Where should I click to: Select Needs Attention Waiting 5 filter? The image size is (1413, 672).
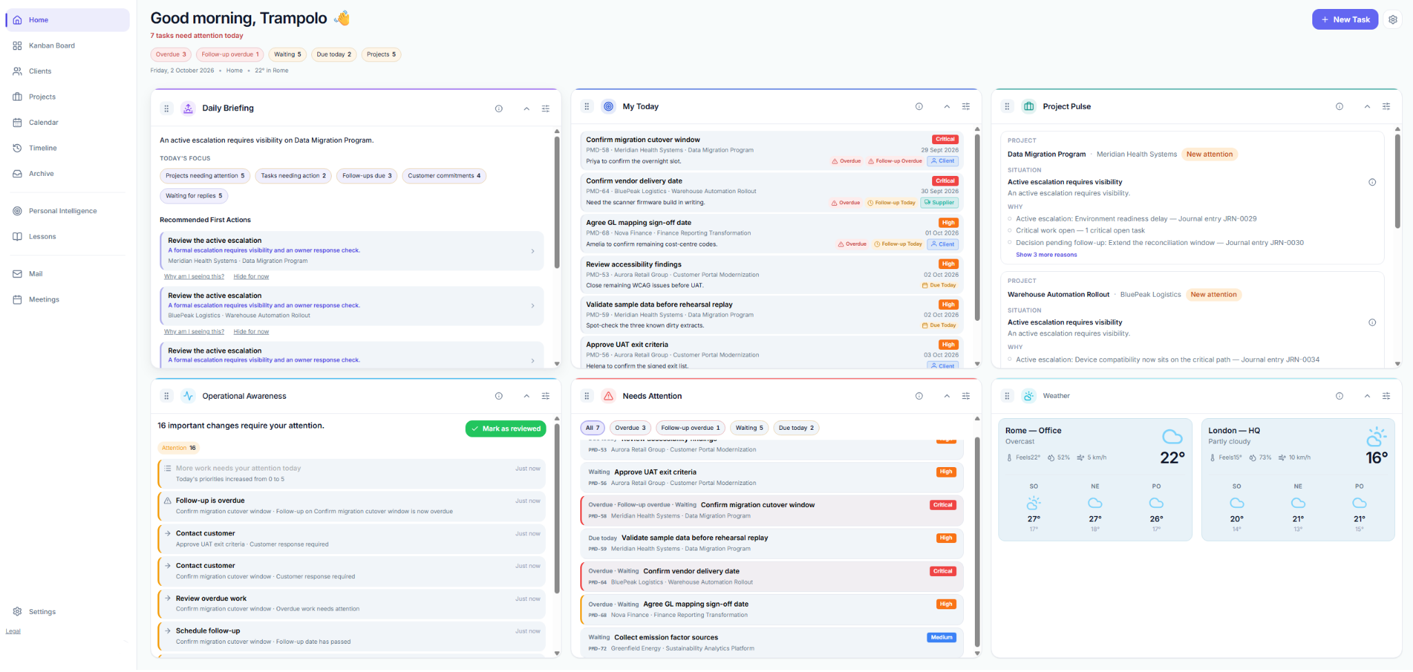pos(749,428)
